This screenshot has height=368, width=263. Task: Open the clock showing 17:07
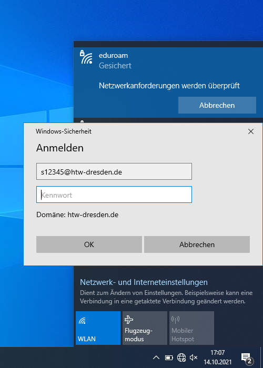coord(217,357)
